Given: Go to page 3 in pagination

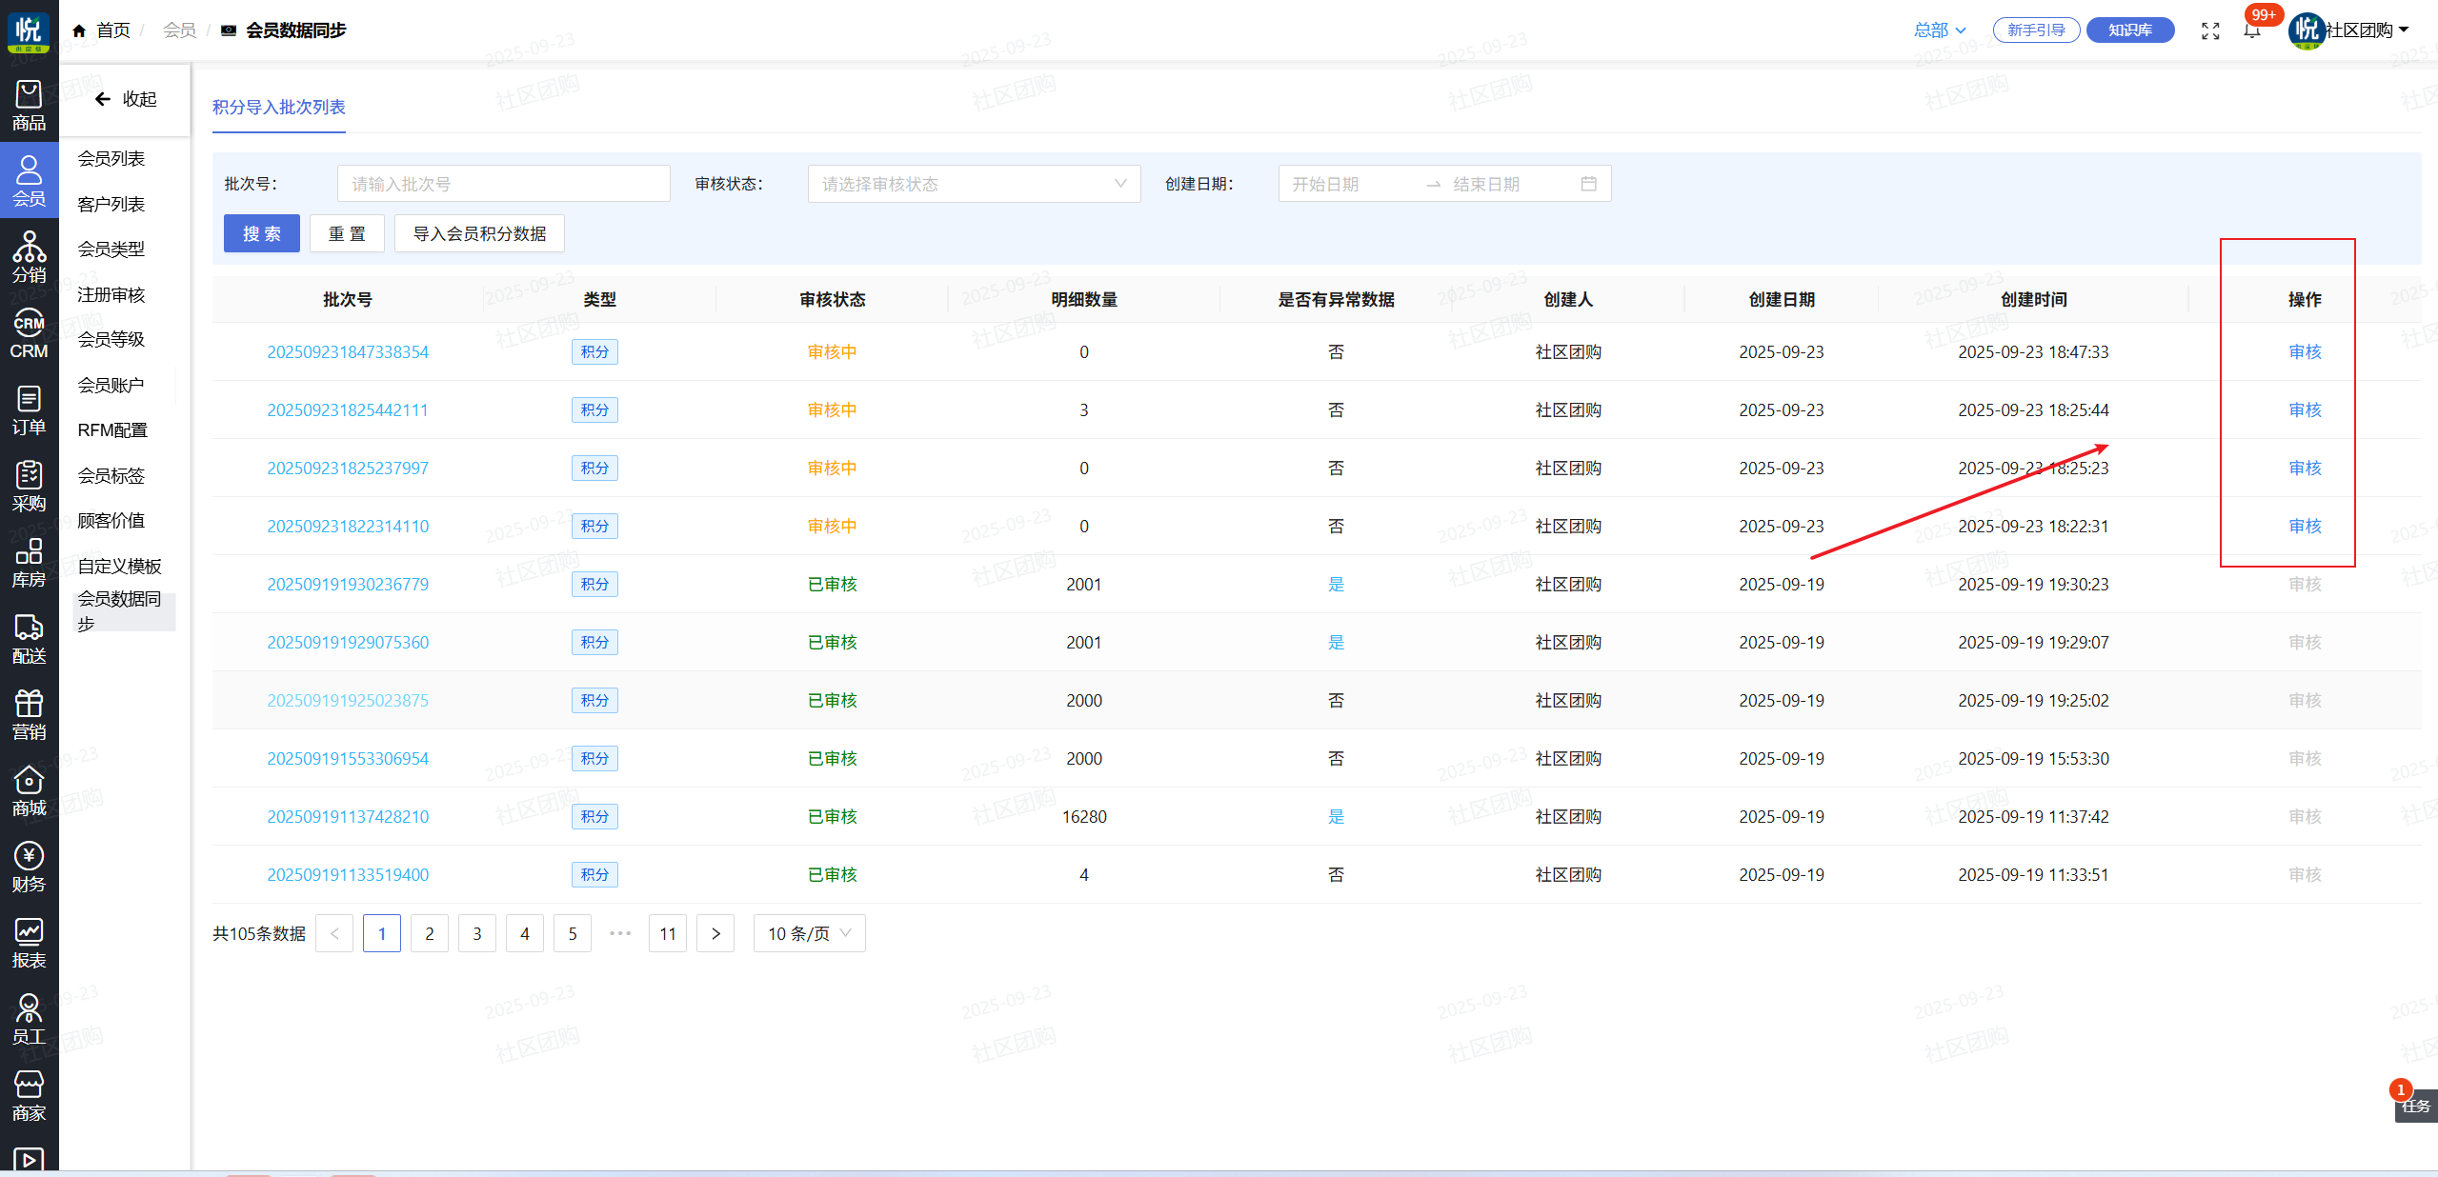Looking at the screenshot, I should coord(477,933).
